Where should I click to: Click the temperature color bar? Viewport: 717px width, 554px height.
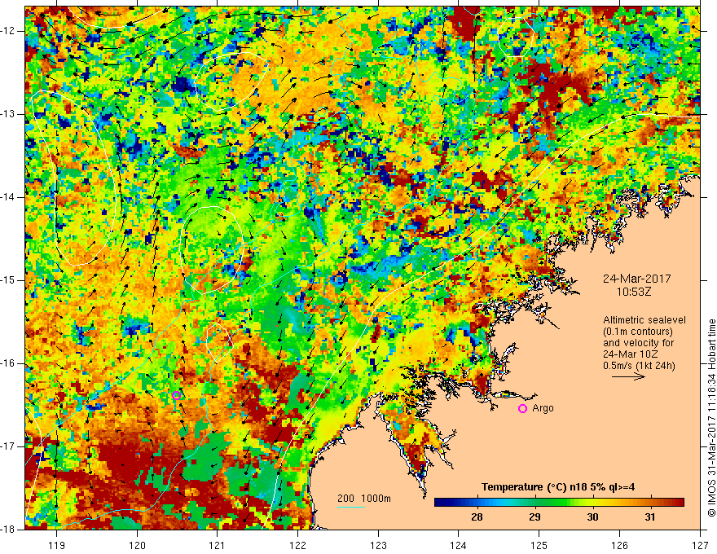[x=559, y=502]
